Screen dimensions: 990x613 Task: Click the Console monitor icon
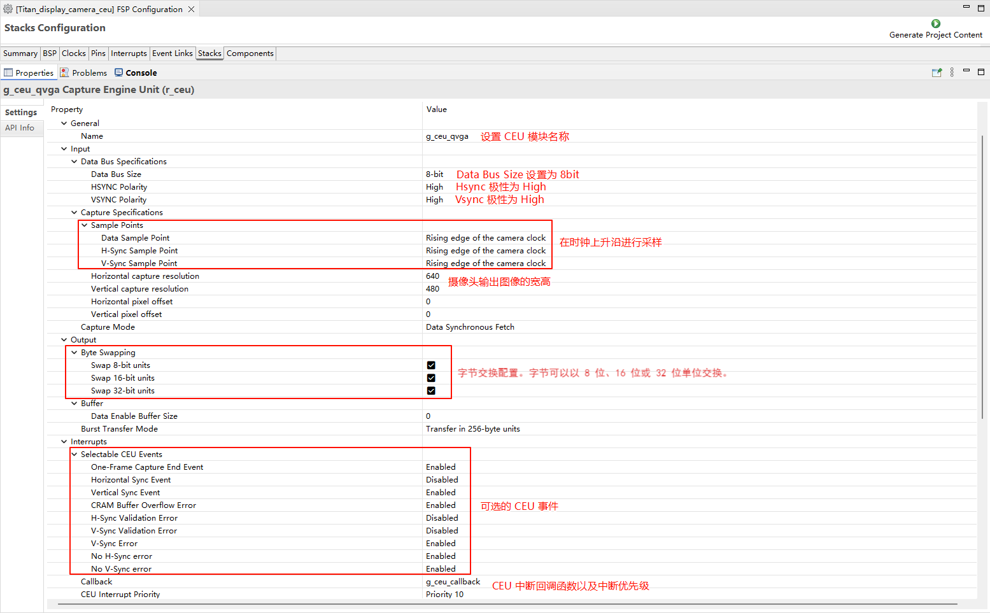pos(118,73)
